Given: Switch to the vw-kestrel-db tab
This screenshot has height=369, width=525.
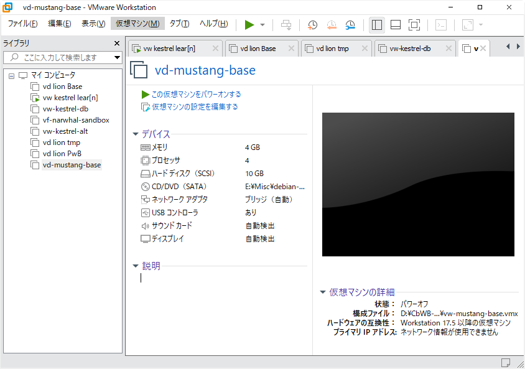Looking at the screenshot, I should (410, 49).
